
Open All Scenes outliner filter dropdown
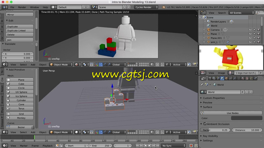pyautogui.click(x=241, y=13)
